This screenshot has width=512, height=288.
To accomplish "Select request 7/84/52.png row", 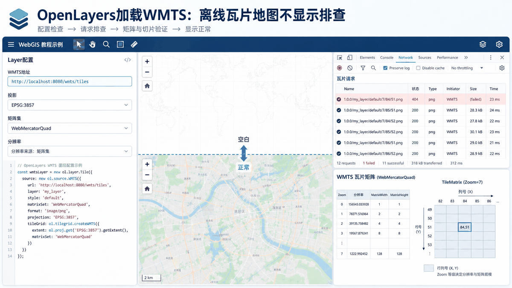I will [420, 121].
